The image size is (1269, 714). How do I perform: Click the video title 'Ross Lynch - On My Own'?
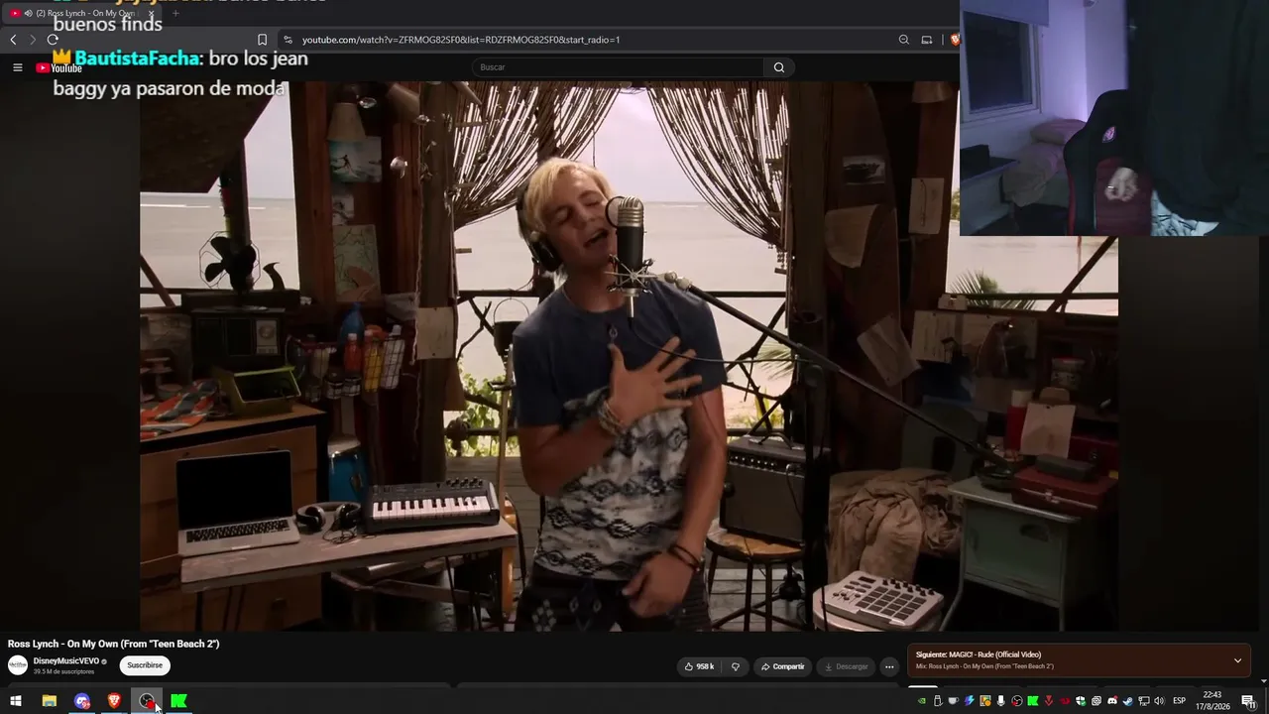coord(114,644)
